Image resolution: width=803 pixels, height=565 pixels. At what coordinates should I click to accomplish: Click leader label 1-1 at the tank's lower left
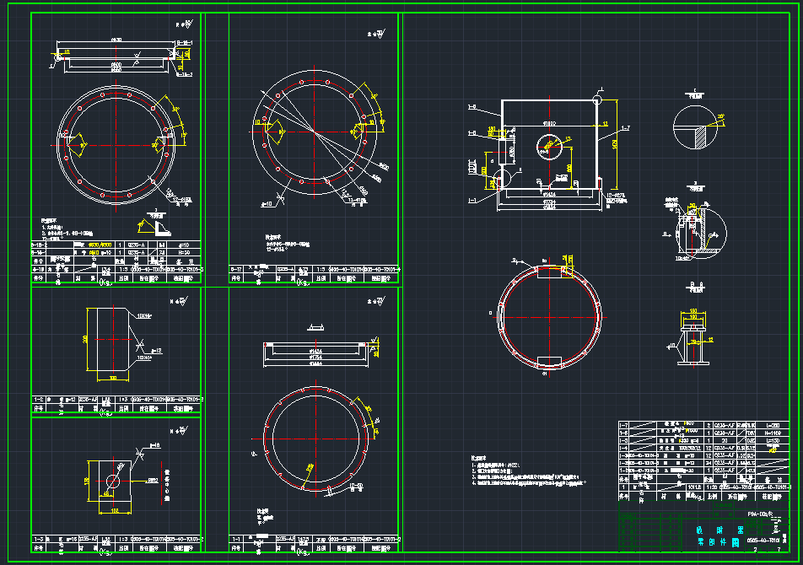point(472,202)
